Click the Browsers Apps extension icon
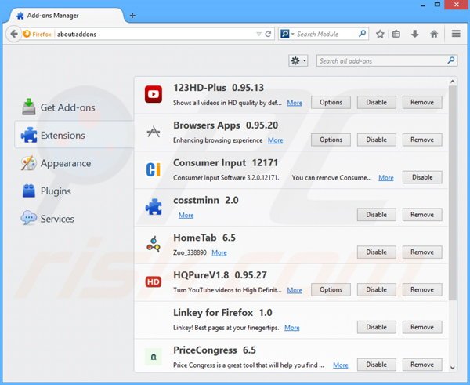 point(154,132)
